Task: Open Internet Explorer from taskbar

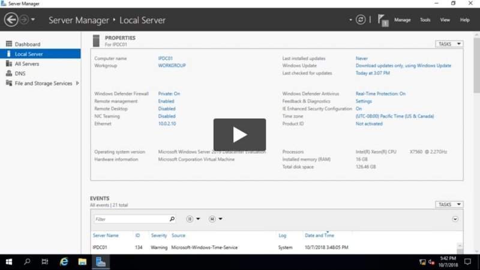Action: pyautogui.click(x=64, y=262)
